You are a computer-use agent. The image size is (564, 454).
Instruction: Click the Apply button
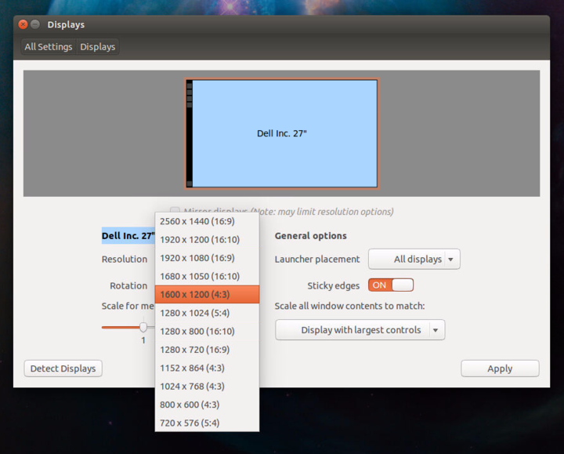pyautogui.click(x=500, y=369)
